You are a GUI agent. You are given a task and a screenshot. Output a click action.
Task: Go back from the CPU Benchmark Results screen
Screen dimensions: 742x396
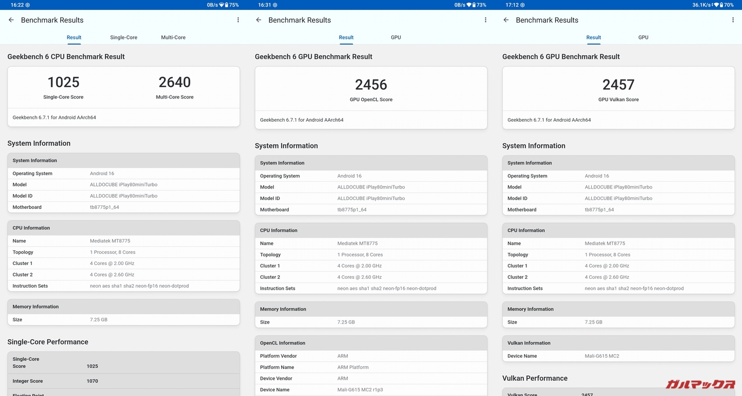[x=11, y=20]
